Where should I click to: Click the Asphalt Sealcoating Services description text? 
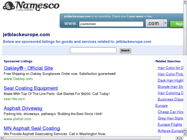55,134
